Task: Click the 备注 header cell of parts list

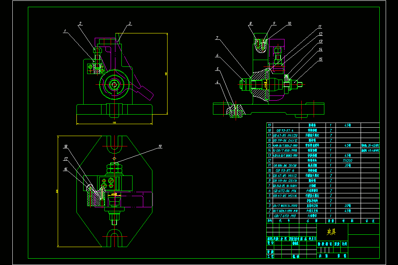Action: click(x=370, y=221)
